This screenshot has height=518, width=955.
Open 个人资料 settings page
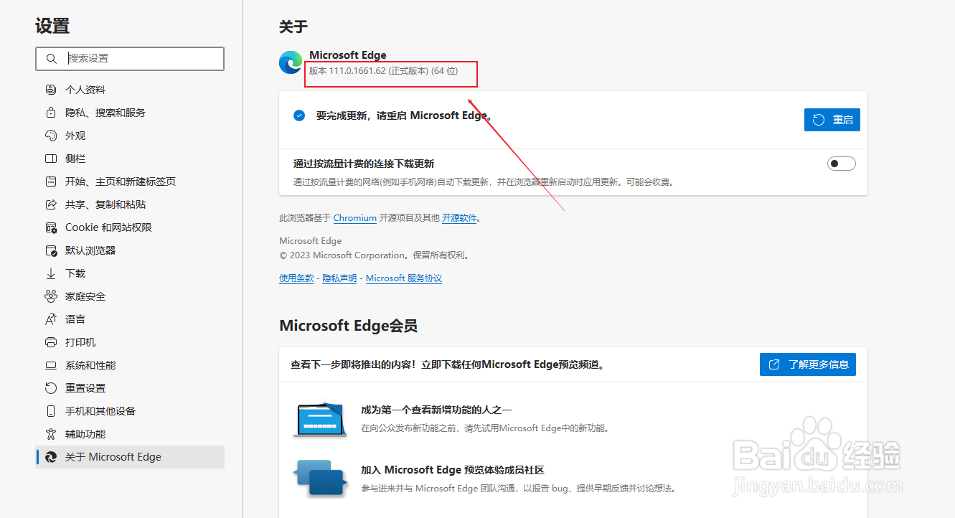pyautogui.click(x=130, y=90)
